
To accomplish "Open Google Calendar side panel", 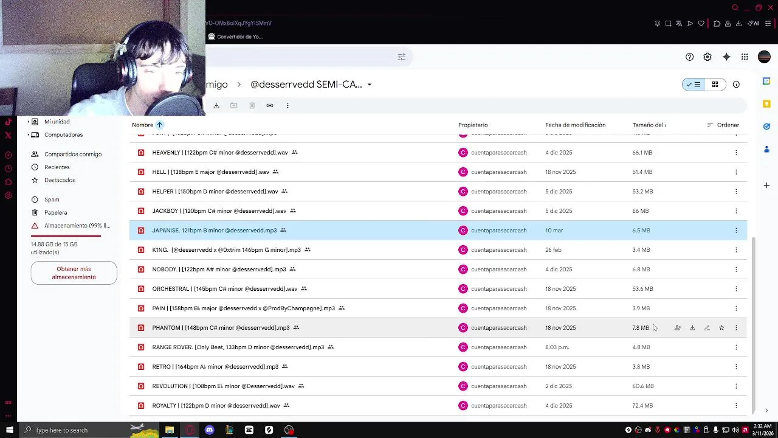I will pos(766,81).
